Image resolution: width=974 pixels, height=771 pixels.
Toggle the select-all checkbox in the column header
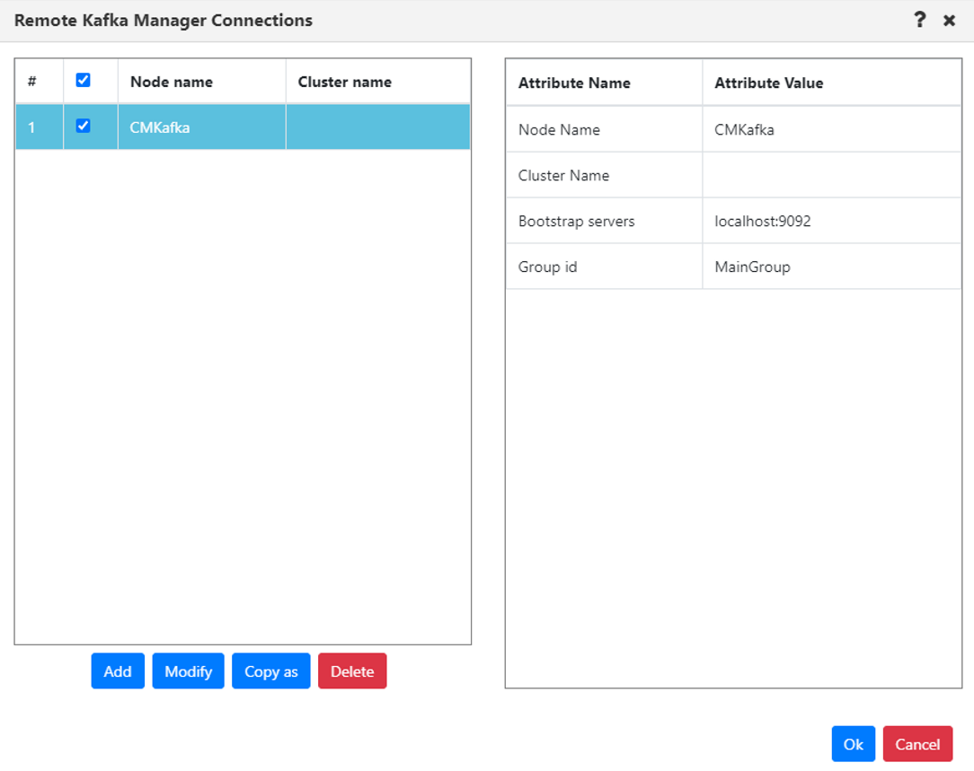click(x=84, y=80)
